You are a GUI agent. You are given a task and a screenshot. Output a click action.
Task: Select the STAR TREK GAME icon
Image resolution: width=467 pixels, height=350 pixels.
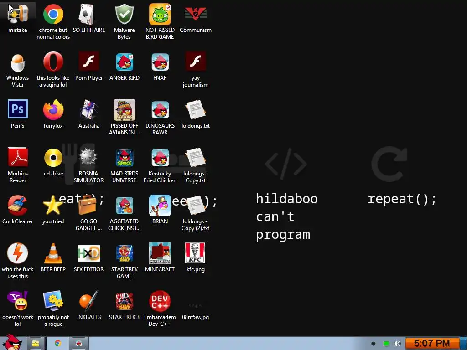point(125,253)
